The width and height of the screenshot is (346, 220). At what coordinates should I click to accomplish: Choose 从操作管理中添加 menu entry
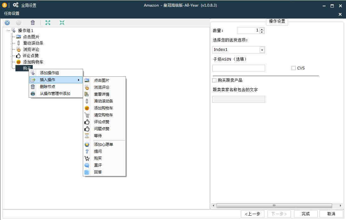click(56, 94)
